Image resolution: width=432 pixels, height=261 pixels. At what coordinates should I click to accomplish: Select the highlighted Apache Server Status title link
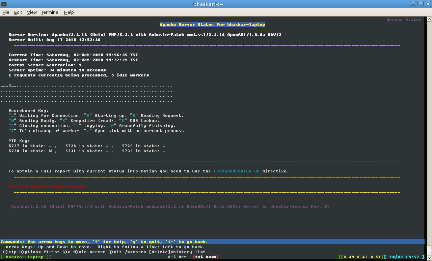(x=212, y=24)
